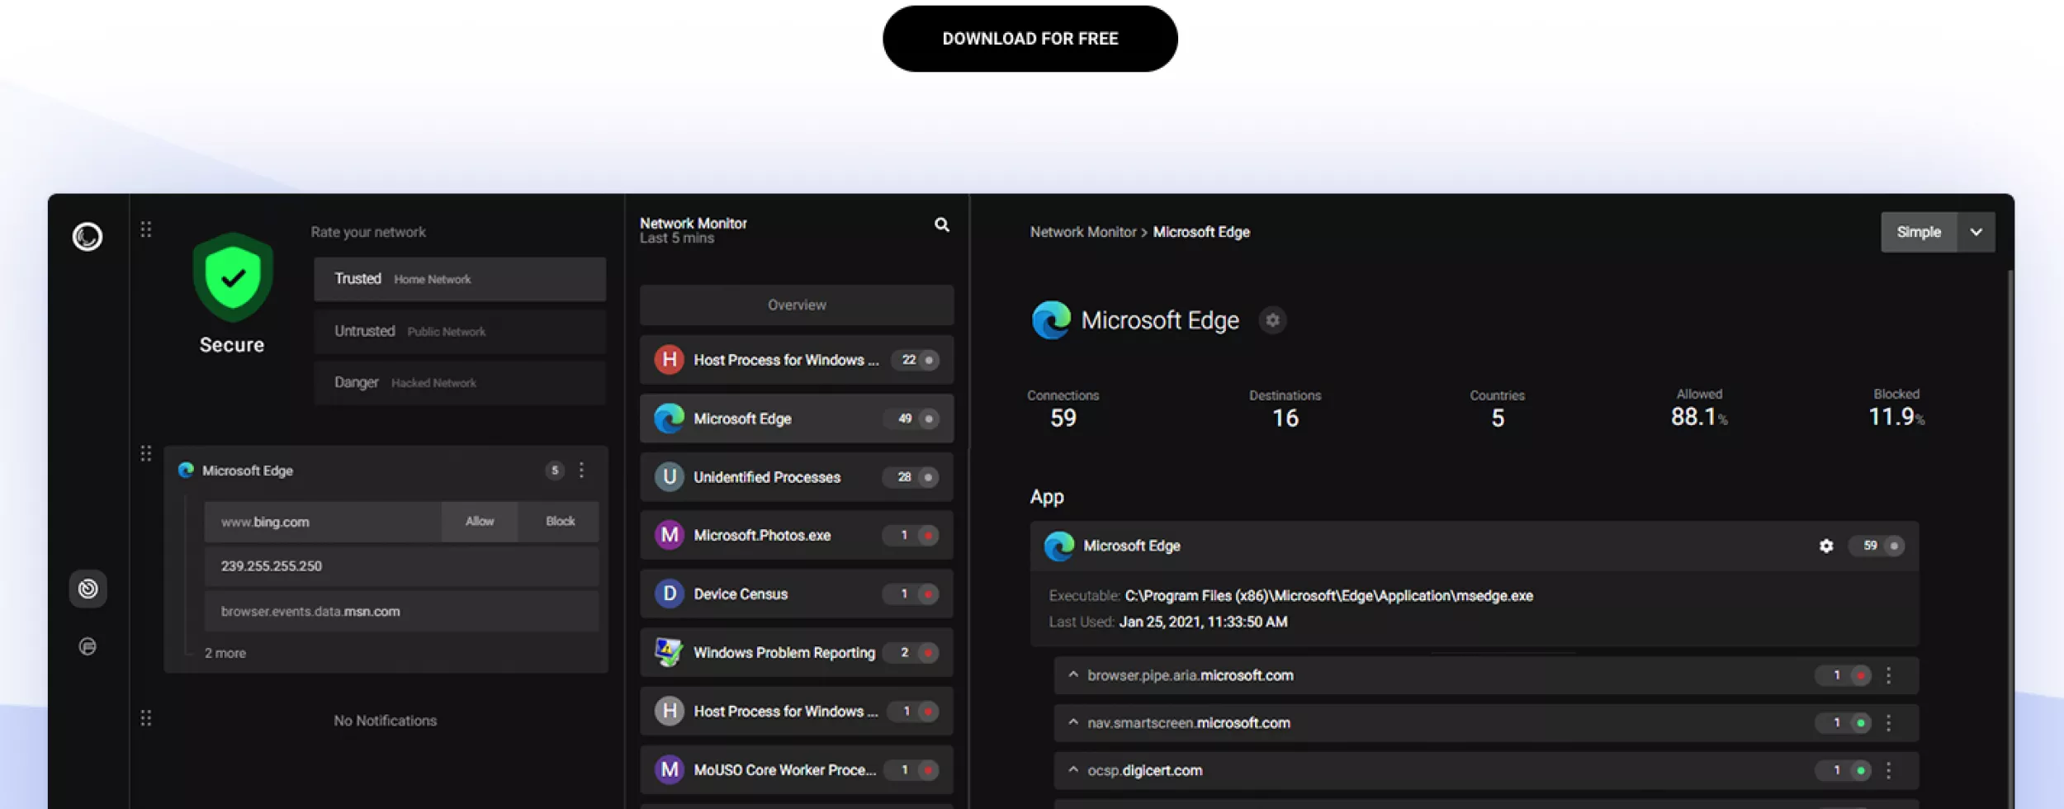
Task: Click the Network Monitor breadcrumb link
Action: click(x=1082, y=232)
